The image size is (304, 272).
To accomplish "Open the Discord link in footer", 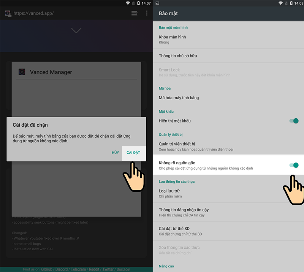I will (62, 269).
